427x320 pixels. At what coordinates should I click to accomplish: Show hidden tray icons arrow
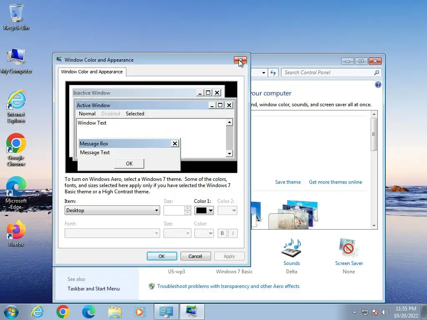coord(354,312)
